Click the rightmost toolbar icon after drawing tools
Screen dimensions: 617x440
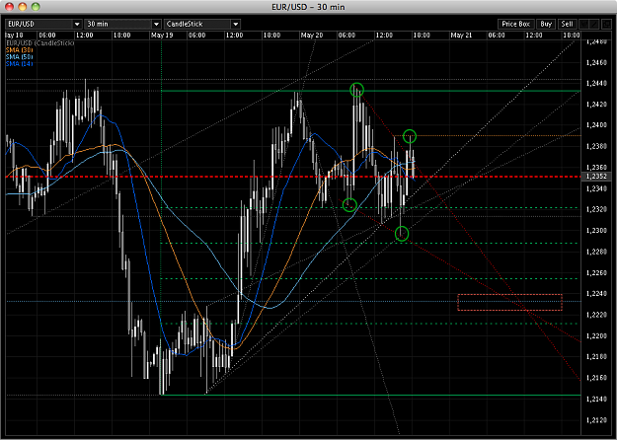[x=606, y=25]
